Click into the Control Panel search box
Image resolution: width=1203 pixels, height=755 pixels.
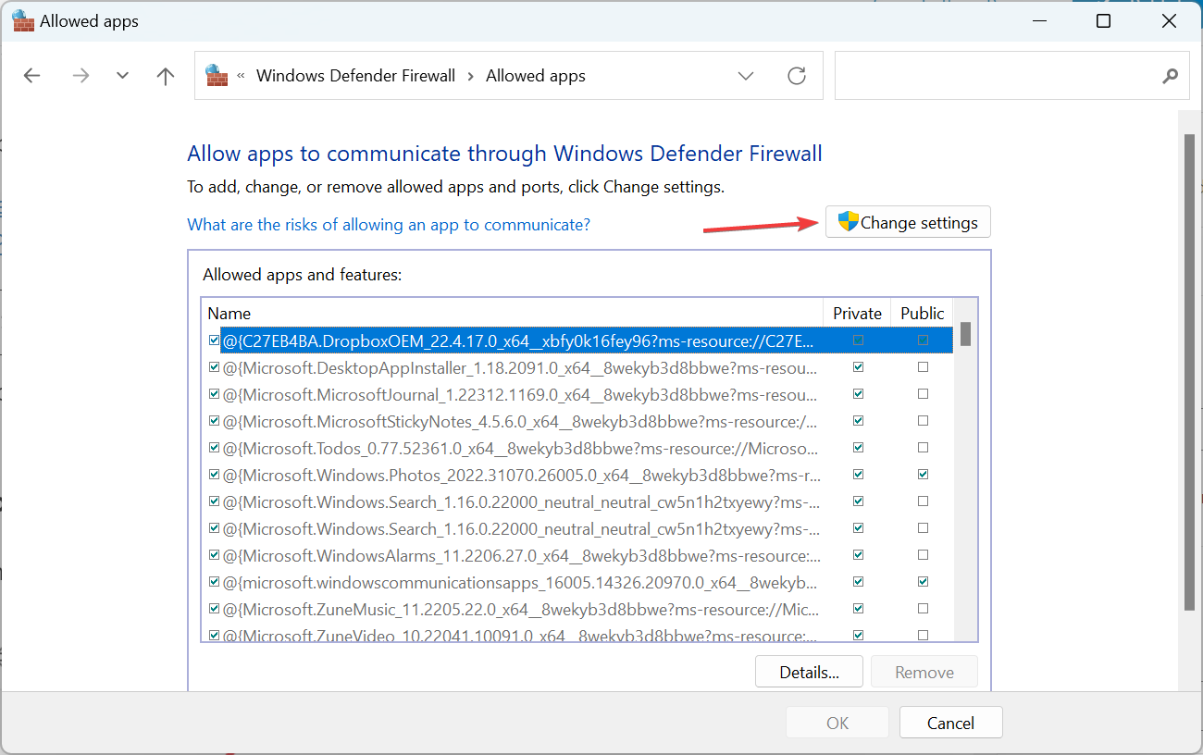(x=1012, y=76)
